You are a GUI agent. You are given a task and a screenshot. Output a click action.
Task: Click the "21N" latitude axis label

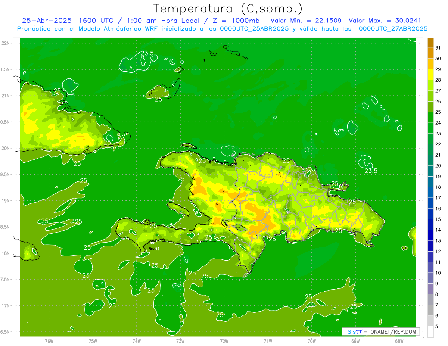(x=6, y=96)
